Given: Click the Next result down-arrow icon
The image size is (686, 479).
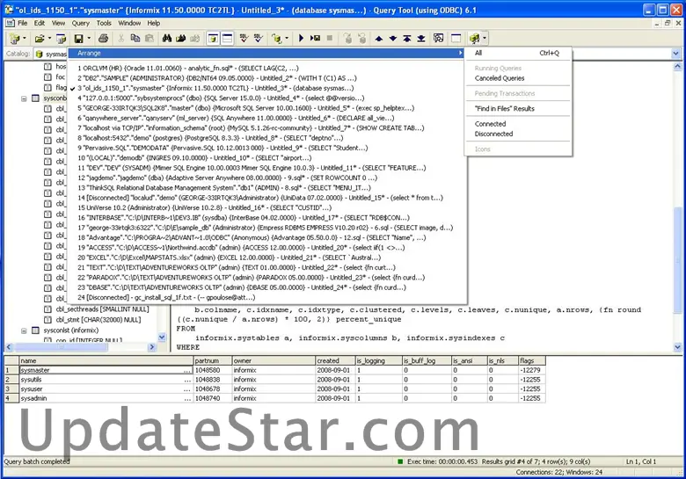Looking at the screenshot, I should 393,39.
